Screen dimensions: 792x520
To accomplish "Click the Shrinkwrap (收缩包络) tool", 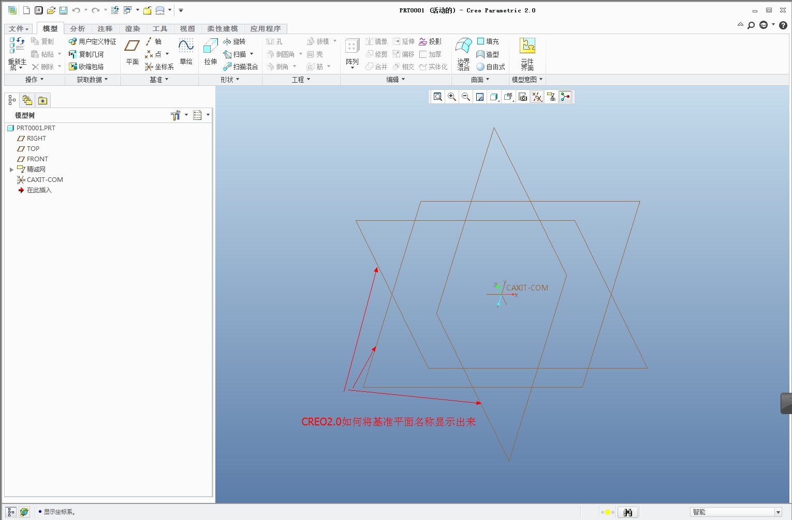I will point(86,67).
